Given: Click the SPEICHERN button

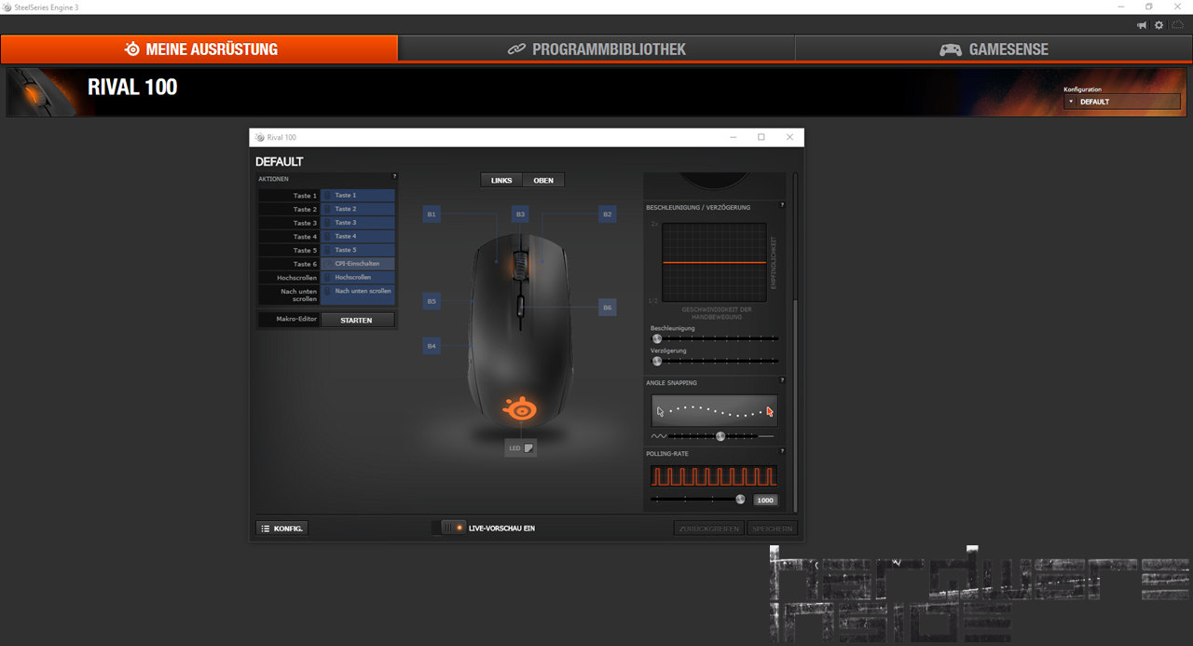Looking at the screenshot, I should (773, 529).
